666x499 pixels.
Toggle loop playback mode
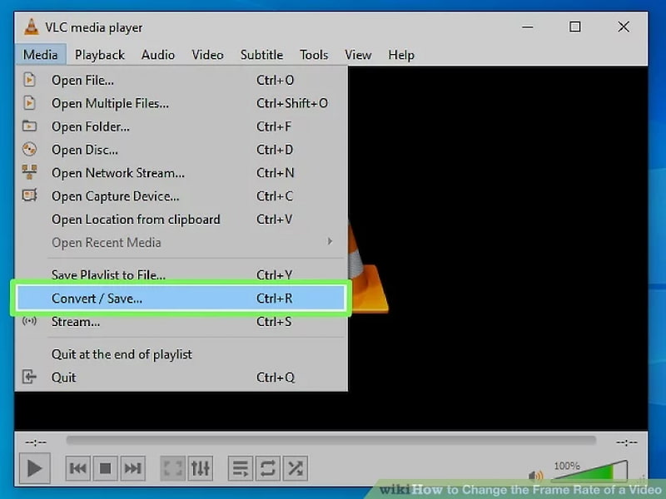(266, 468)
